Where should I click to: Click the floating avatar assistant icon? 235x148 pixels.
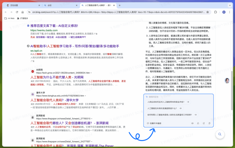pos(227,81)
